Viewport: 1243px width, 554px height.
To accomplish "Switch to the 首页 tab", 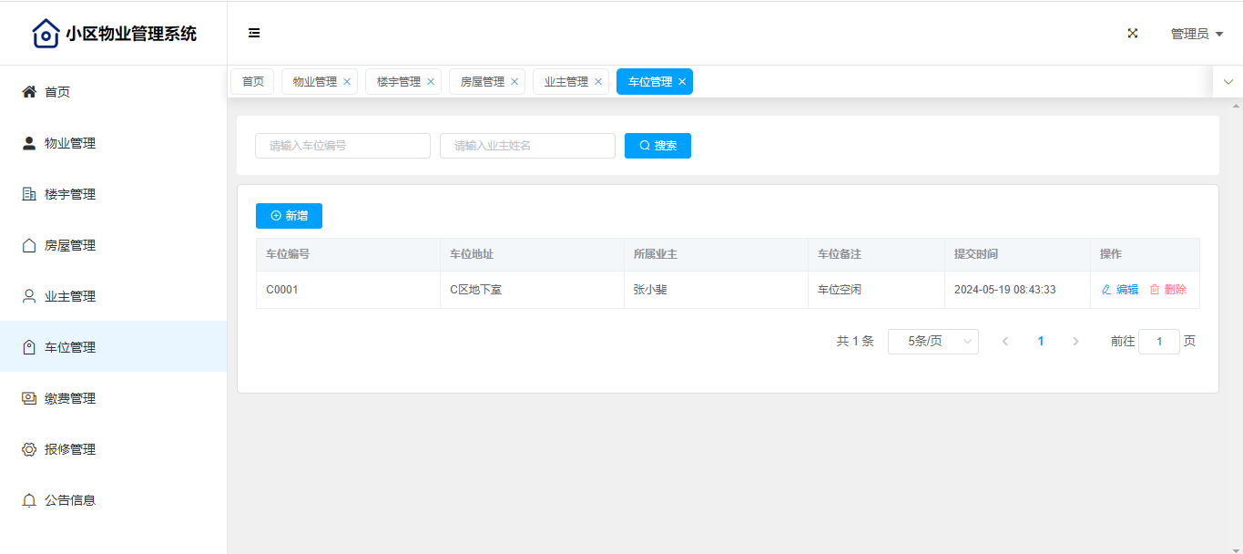I will (252, 82).
